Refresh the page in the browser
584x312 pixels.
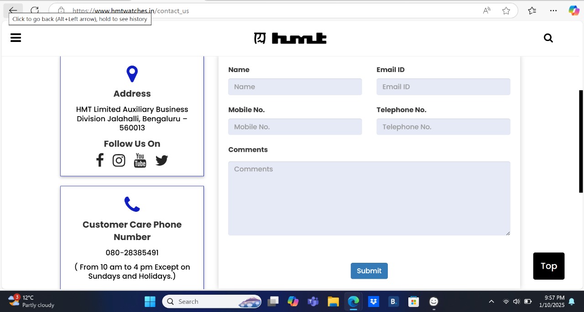click(x=35, y=10)
